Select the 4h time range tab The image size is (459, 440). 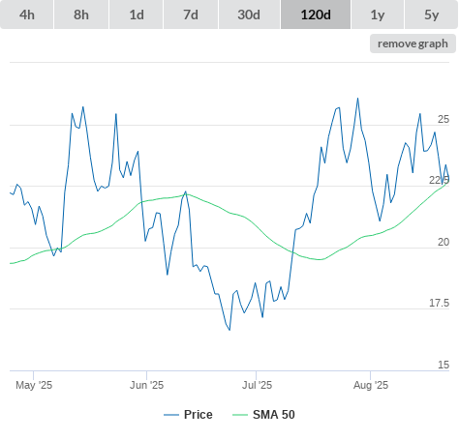click(27, 15)
